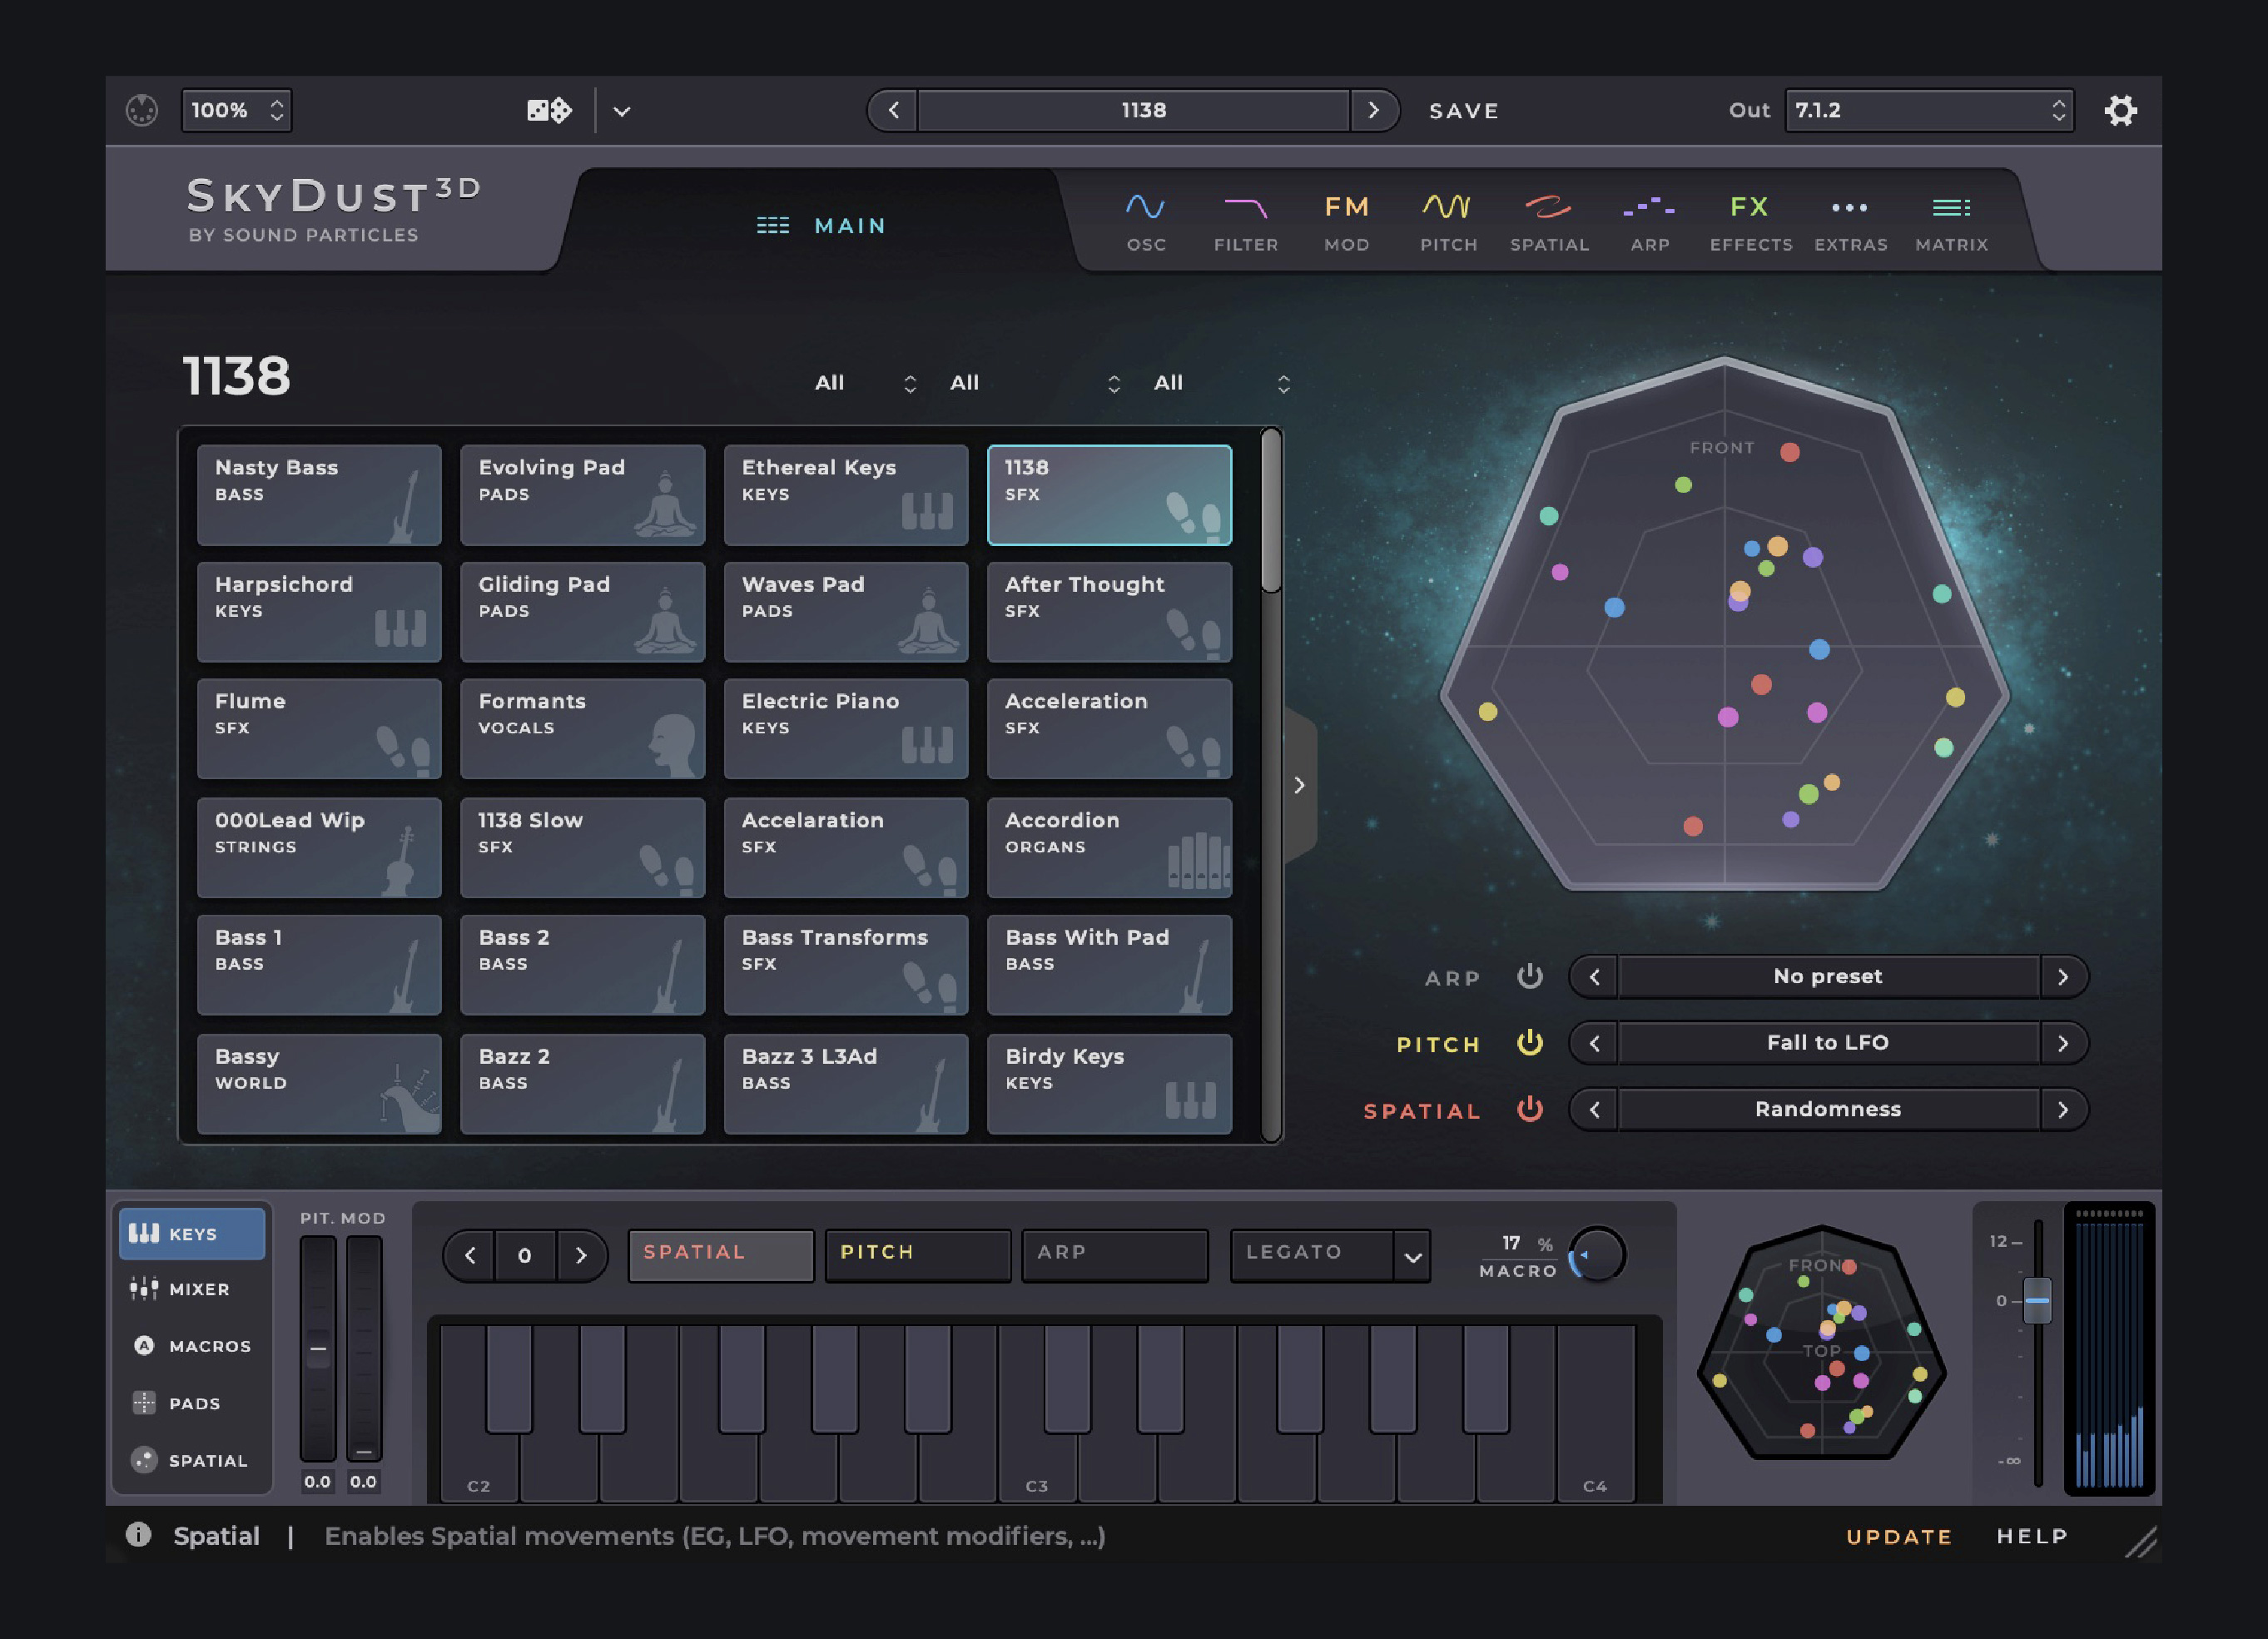Select the KEYS view

click(x=191, y=1233)
